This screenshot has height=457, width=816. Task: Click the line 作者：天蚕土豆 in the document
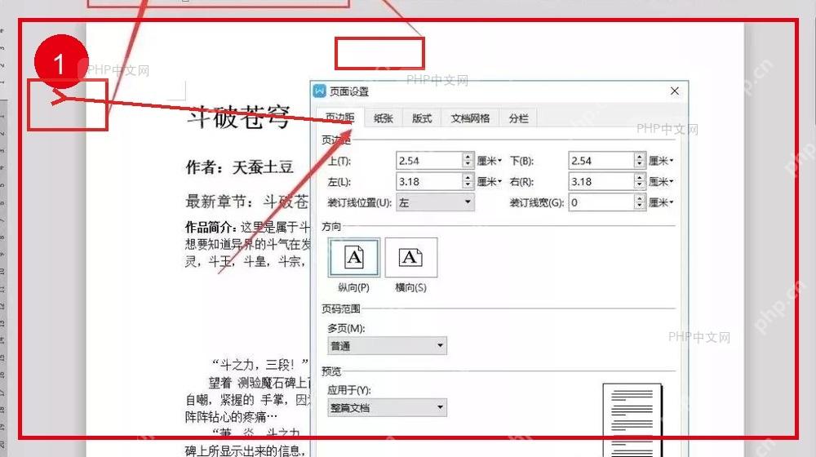coord(239,167)
